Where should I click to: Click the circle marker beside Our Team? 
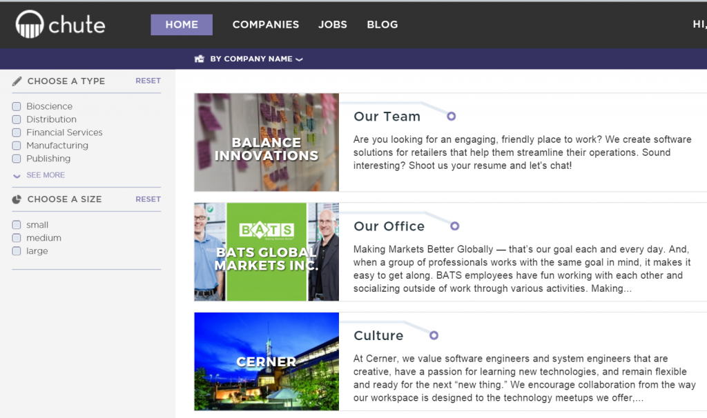pyautogui.click(x=451, y=116)
